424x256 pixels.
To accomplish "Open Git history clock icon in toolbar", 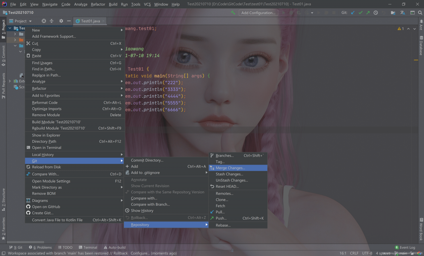I will [376, 13].
